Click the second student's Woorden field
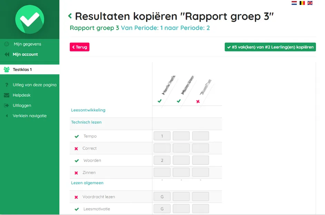Screen dimensions: 325x215 point(181,160)
